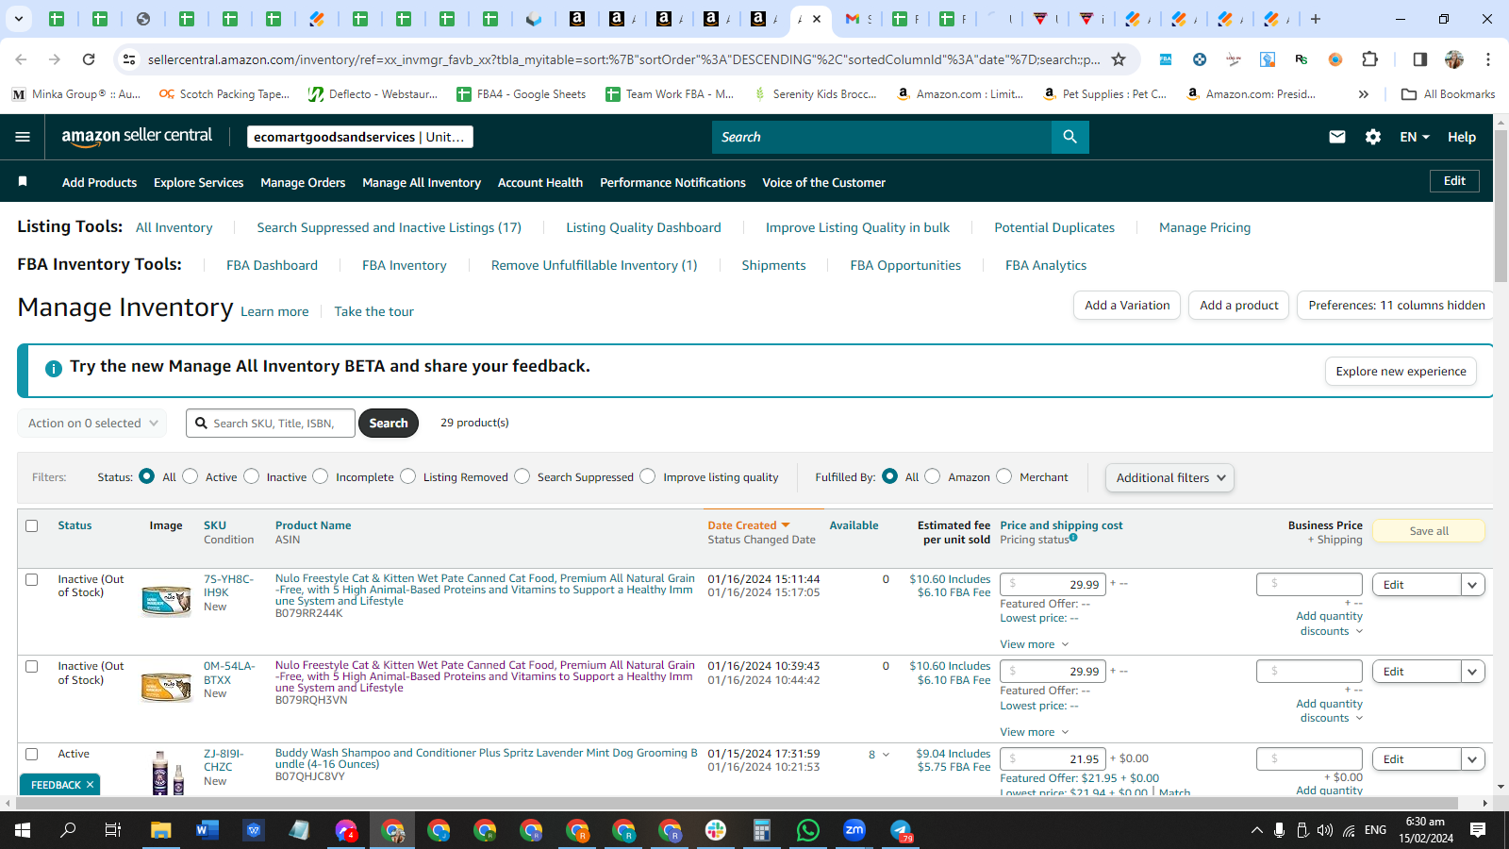Viewport: 1509px width, 849px height.
Task: Expand the Additional filters dropdown
Action: [x=1169, y=477]
